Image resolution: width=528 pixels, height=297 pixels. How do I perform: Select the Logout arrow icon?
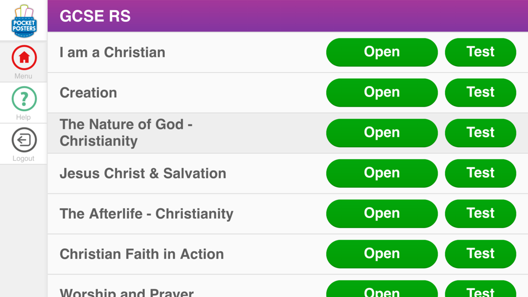[24, 140]
